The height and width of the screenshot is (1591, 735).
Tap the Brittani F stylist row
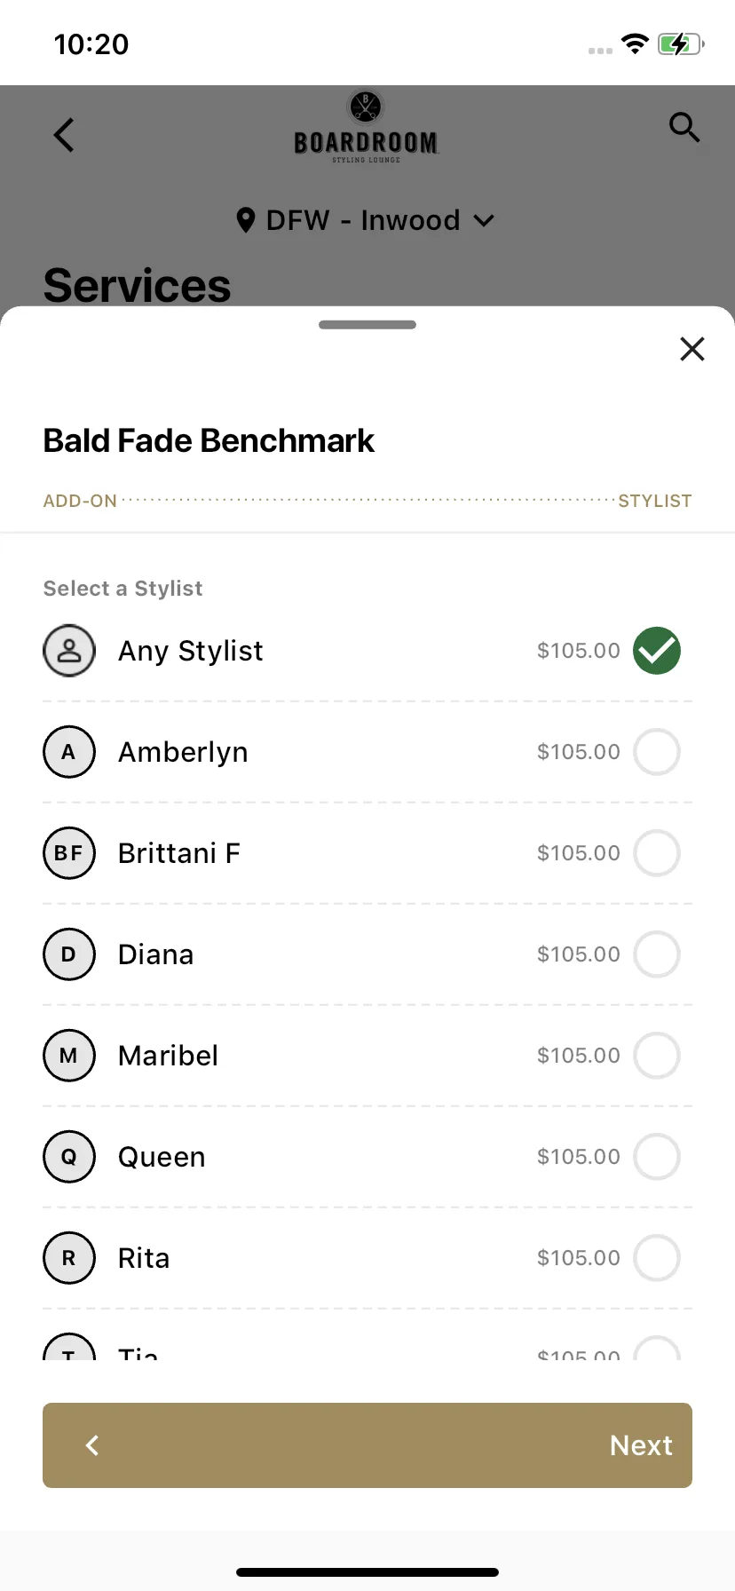(367, 853)
